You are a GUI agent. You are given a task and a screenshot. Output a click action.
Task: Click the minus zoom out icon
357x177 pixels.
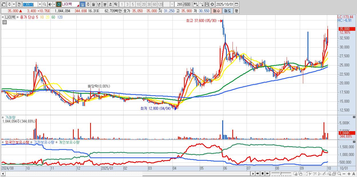coord(344,174)
